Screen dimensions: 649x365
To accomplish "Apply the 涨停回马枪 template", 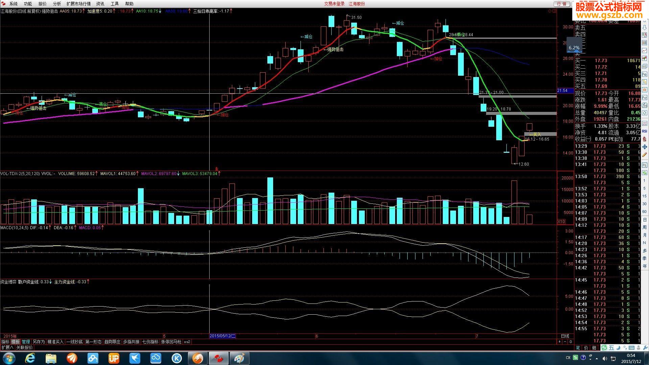I will click(171, 342).
